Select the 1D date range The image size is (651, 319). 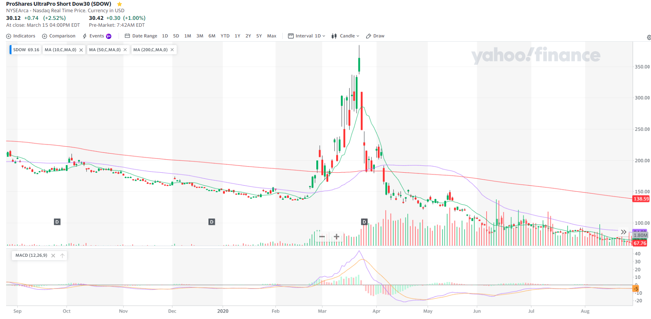(x=165, y=36)
